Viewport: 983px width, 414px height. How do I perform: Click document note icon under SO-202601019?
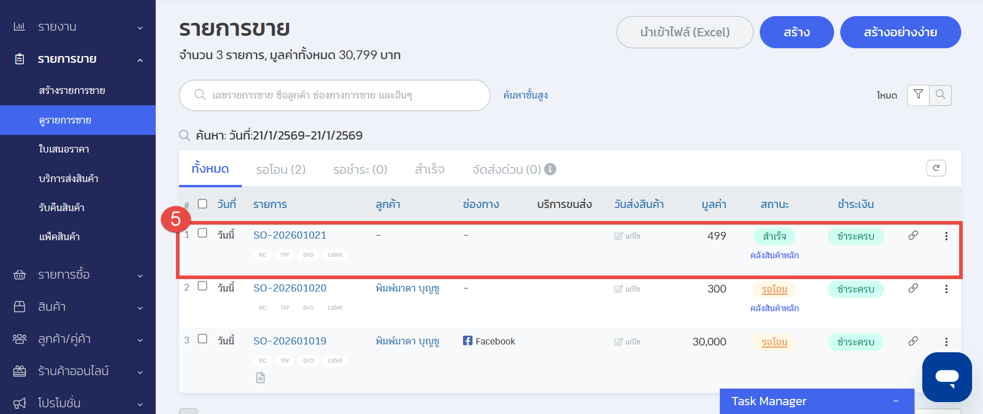click(x=261, y=378)
